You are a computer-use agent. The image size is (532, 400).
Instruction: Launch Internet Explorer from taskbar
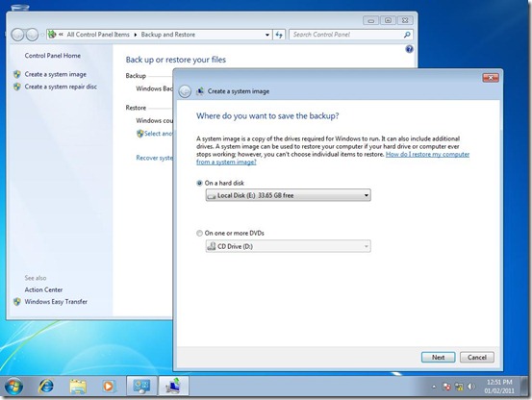coord(46,387)
